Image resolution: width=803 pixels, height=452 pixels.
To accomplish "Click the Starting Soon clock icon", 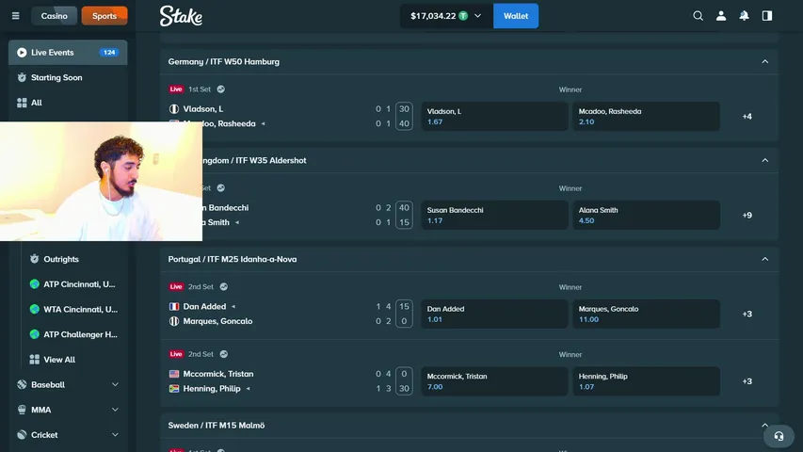I will (22, 77).
